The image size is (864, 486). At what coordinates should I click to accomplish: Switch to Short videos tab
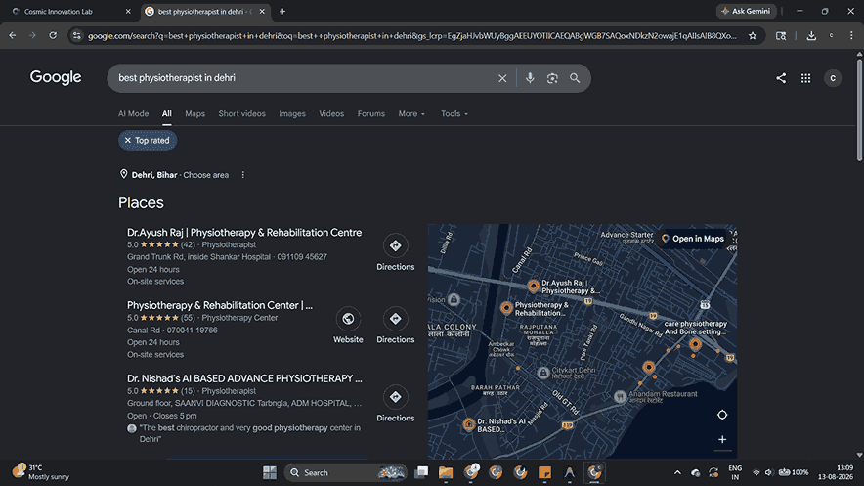pyautogui.click(x=241, y=114)
